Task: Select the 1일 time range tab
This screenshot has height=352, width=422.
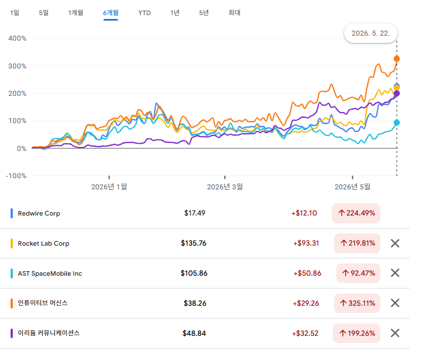Action: tap(14, 13)
